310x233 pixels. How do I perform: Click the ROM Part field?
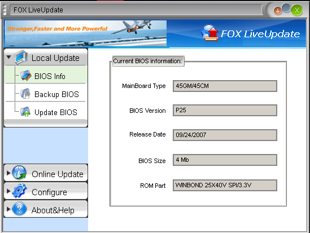click(x=225, y=185)
